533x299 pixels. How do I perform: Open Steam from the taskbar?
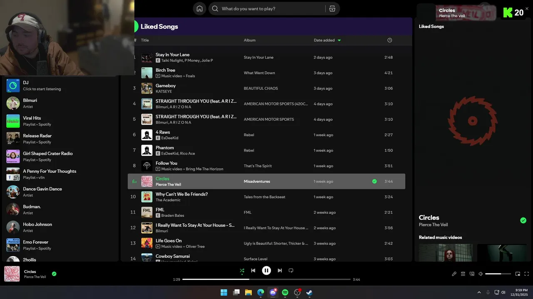click(310, 292)
